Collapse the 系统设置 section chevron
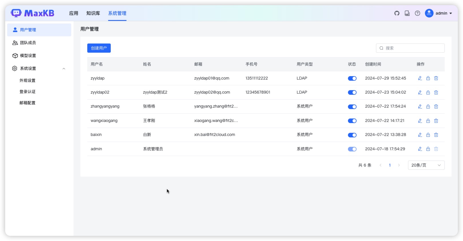 click(x=64, y=69)
